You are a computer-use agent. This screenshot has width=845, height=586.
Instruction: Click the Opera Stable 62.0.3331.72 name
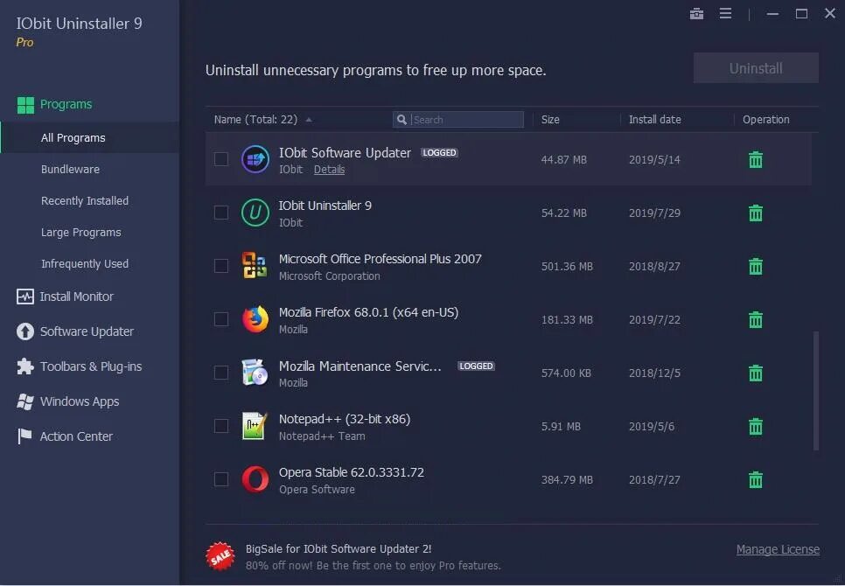pos(352,472)
